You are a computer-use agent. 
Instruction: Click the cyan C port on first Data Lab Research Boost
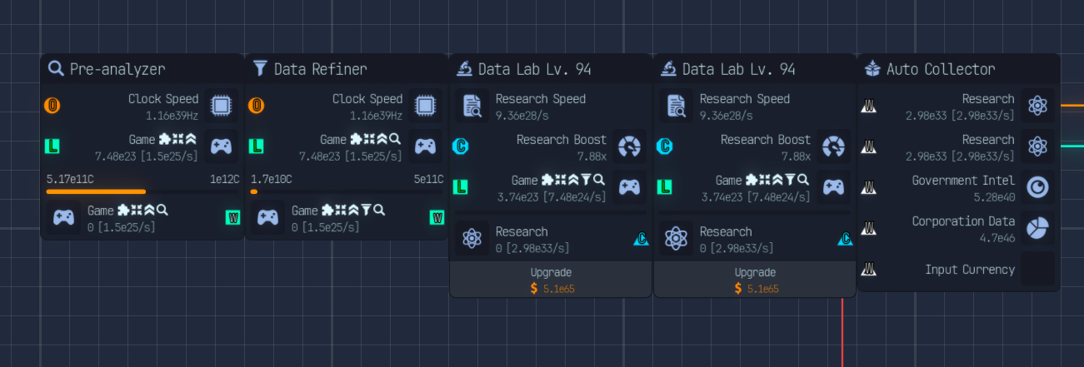click(461, 146)
